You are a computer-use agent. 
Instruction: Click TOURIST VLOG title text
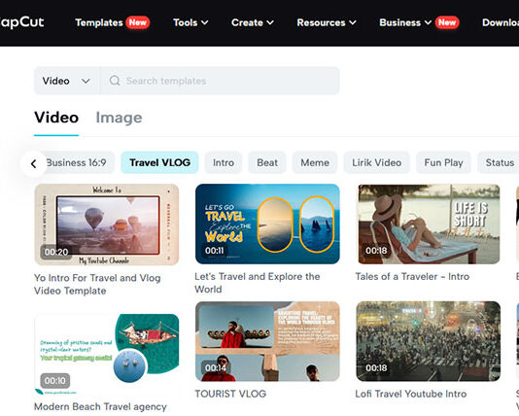[230, 394]
